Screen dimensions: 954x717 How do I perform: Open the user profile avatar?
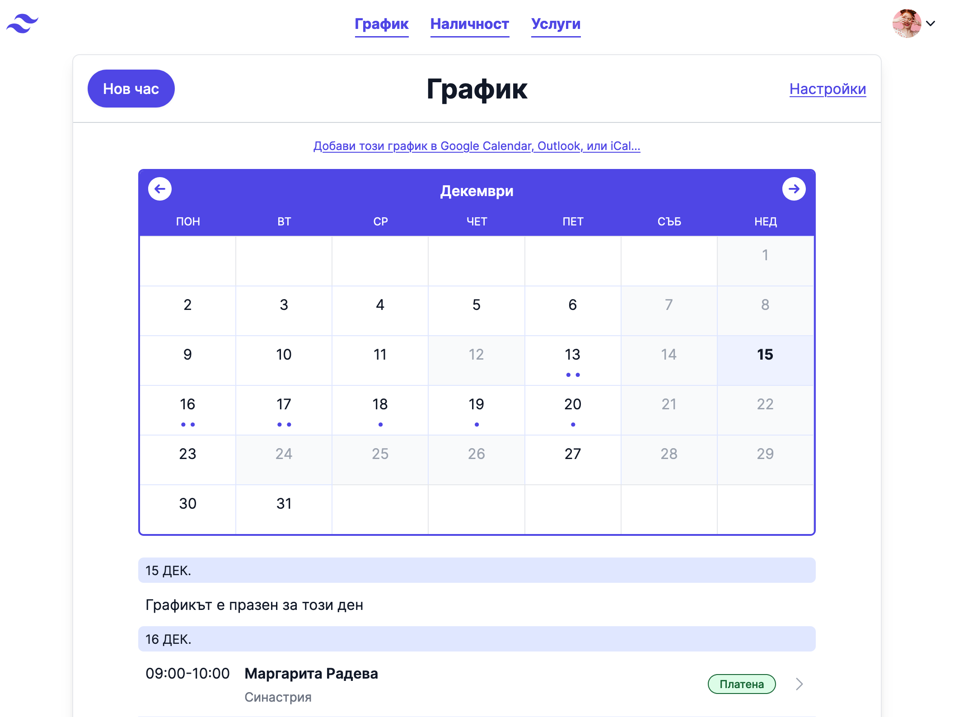[x=906, y=23]
